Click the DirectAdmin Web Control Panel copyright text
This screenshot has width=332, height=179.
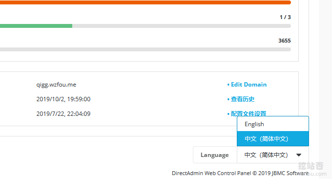[240, 173]
